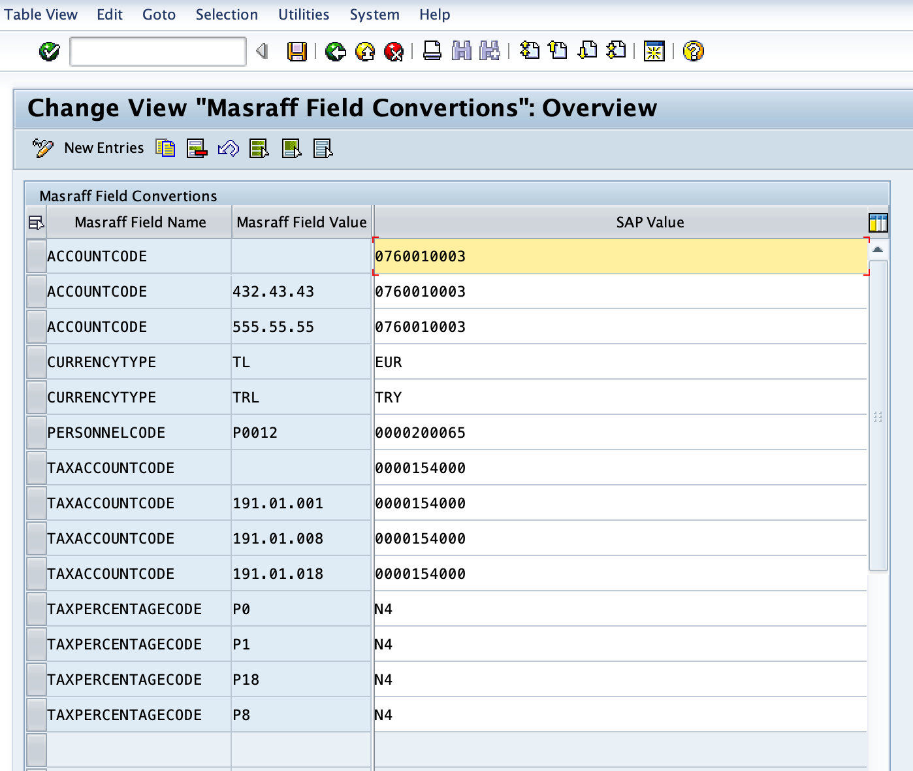Click the Masraff Field Name column header
The width and height of the screenshot is (913, 771).
(140, 222)
